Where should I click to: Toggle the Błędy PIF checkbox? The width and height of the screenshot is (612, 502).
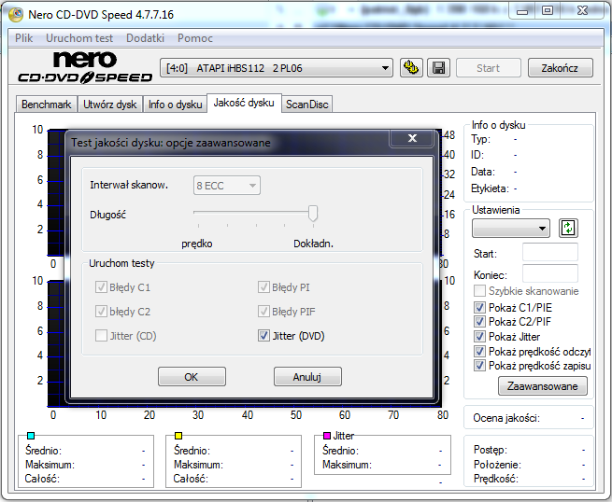263,312
